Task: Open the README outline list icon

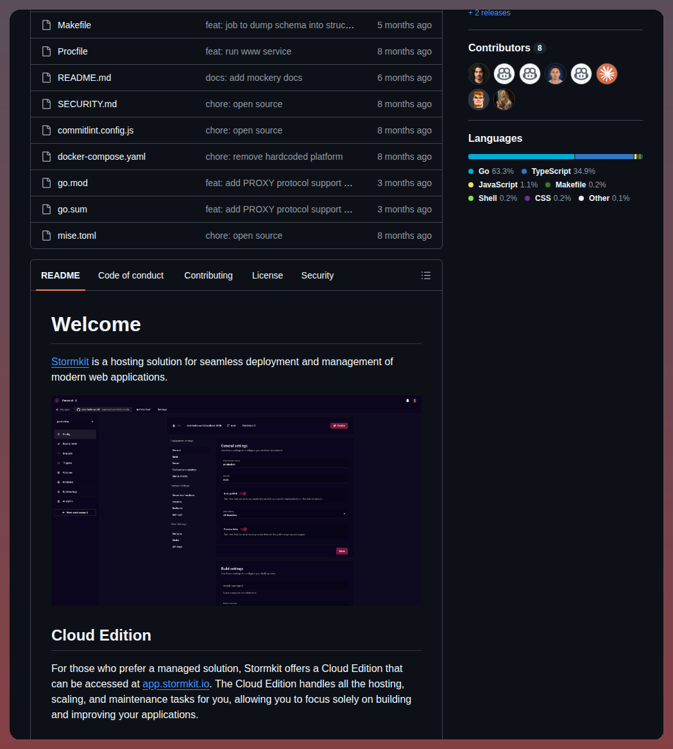Action: (x=425, y=275)
